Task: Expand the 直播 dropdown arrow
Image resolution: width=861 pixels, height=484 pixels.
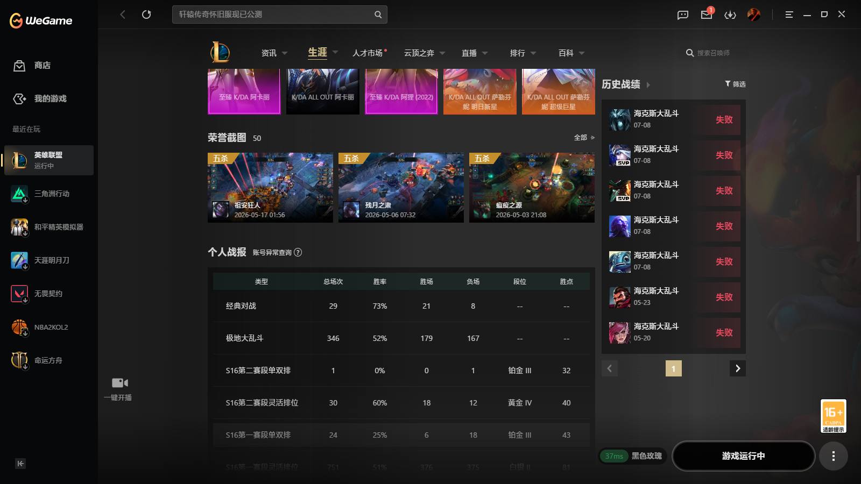Action: (485, 53)
